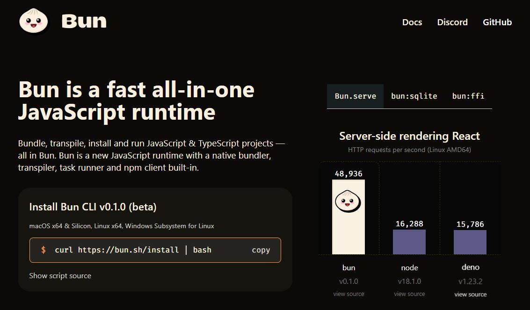Click the 'Server-side rendering React' heading

point(409,136)
